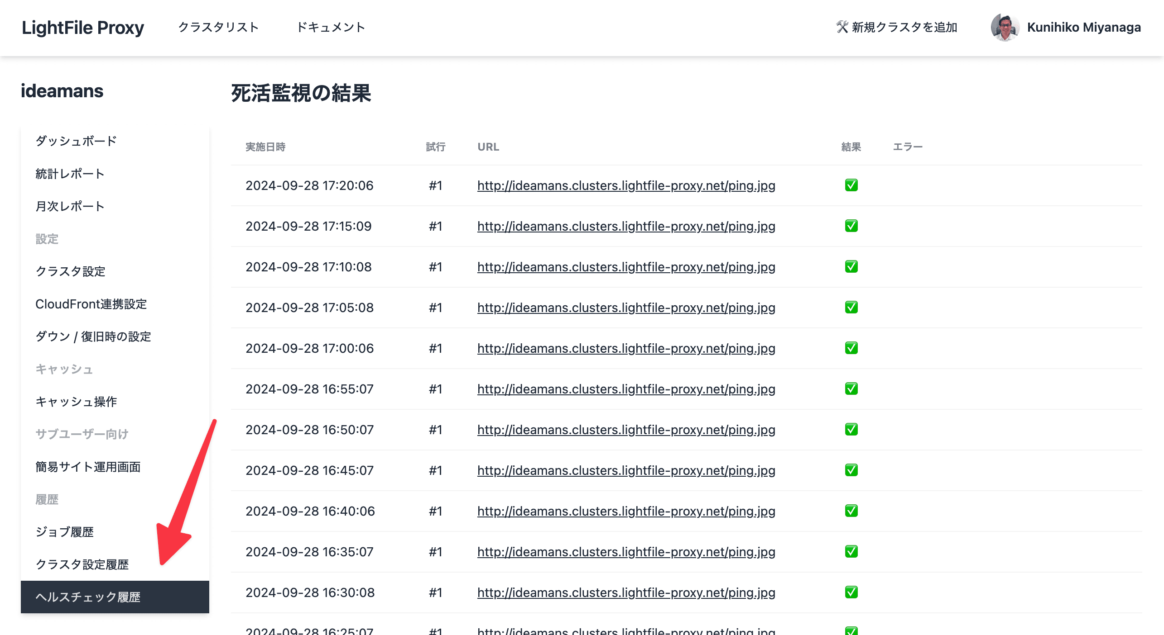Select ヘルスチェック履歴 highlighted menu item
The height and width of the screenshot is (635, 1164).
[x=88, y=597]
